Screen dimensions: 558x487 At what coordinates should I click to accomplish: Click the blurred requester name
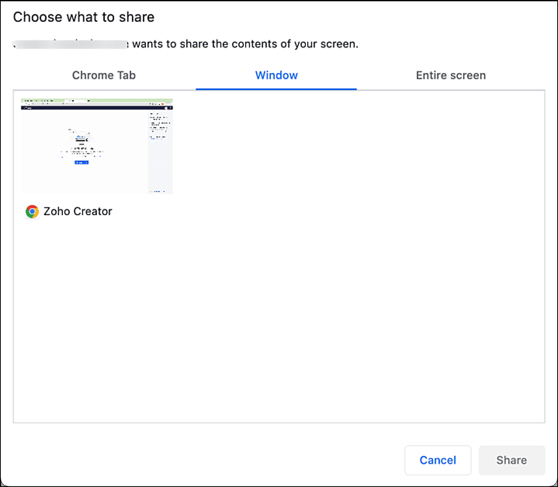pyautogui.click(x=71, y=44)
